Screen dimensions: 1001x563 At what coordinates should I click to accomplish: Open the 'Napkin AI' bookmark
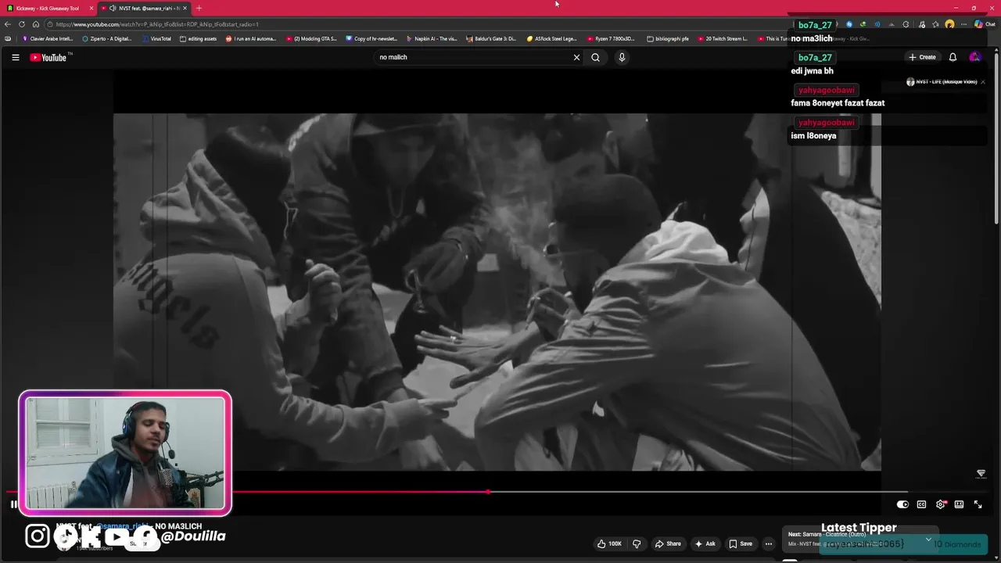point(432,38)
